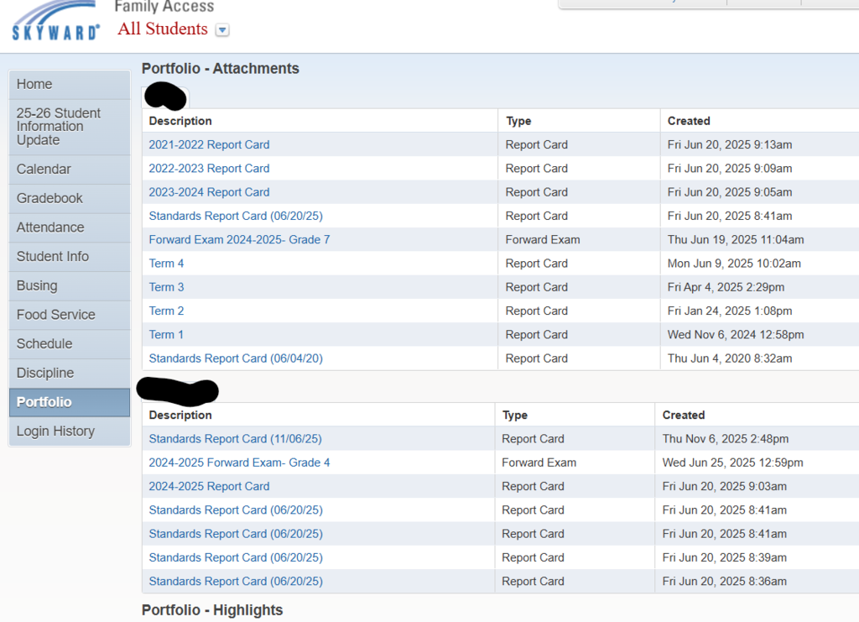
Task: Open the Schedule sidebar item
Action: (x=44, y=344)
